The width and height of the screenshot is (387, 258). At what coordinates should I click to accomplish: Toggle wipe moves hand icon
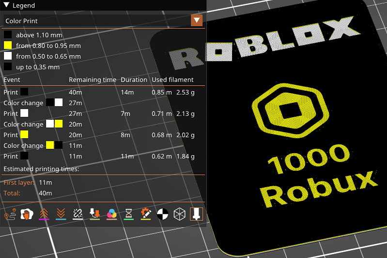click(x=27, y=214)
